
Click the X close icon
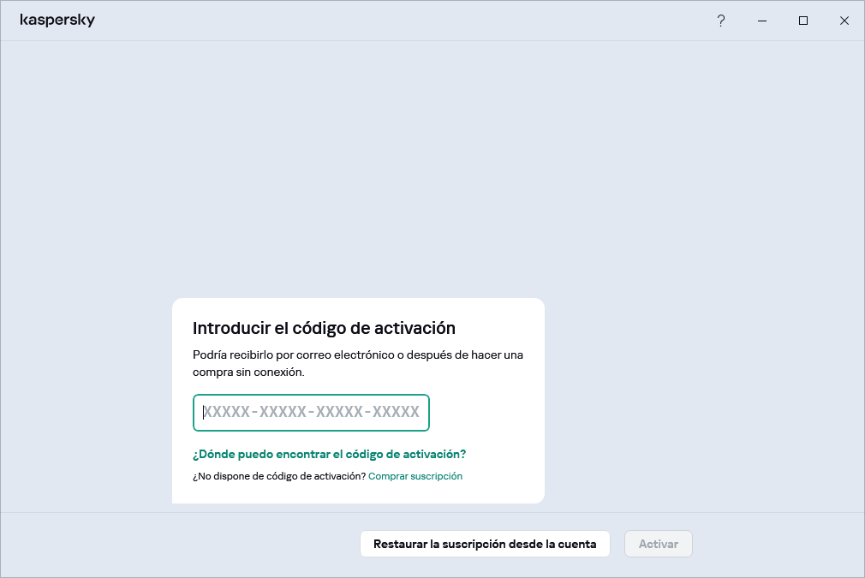pos(844,21)
